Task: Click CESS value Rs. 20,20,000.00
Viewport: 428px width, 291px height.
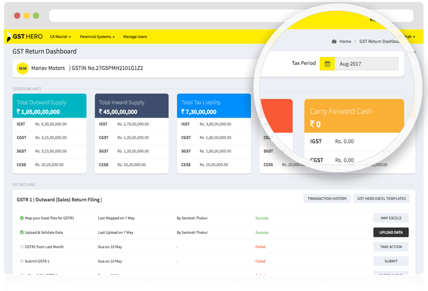Action: (49, 165)
